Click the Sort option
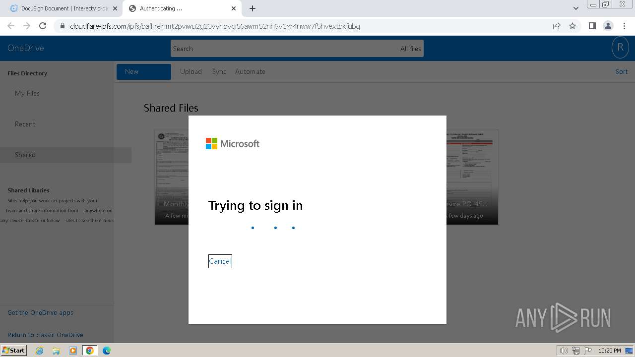Viewport: 635px width, 357px height. [622, 71]
